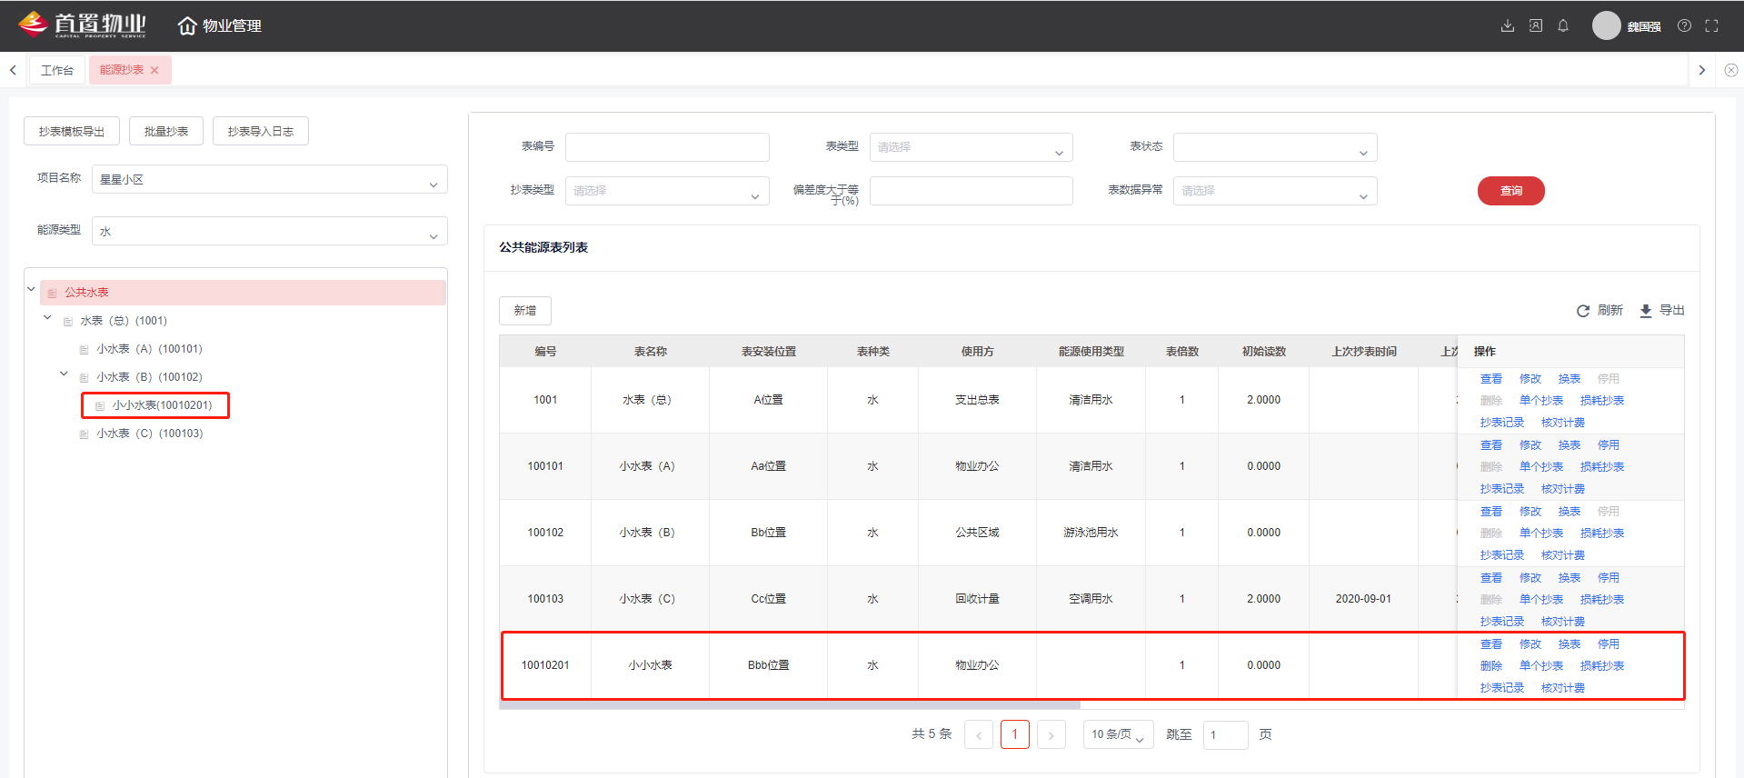Select 小水表（A）(100101) in tree
The height and width of the screenshot is (778, 1744).
point(149,349)
